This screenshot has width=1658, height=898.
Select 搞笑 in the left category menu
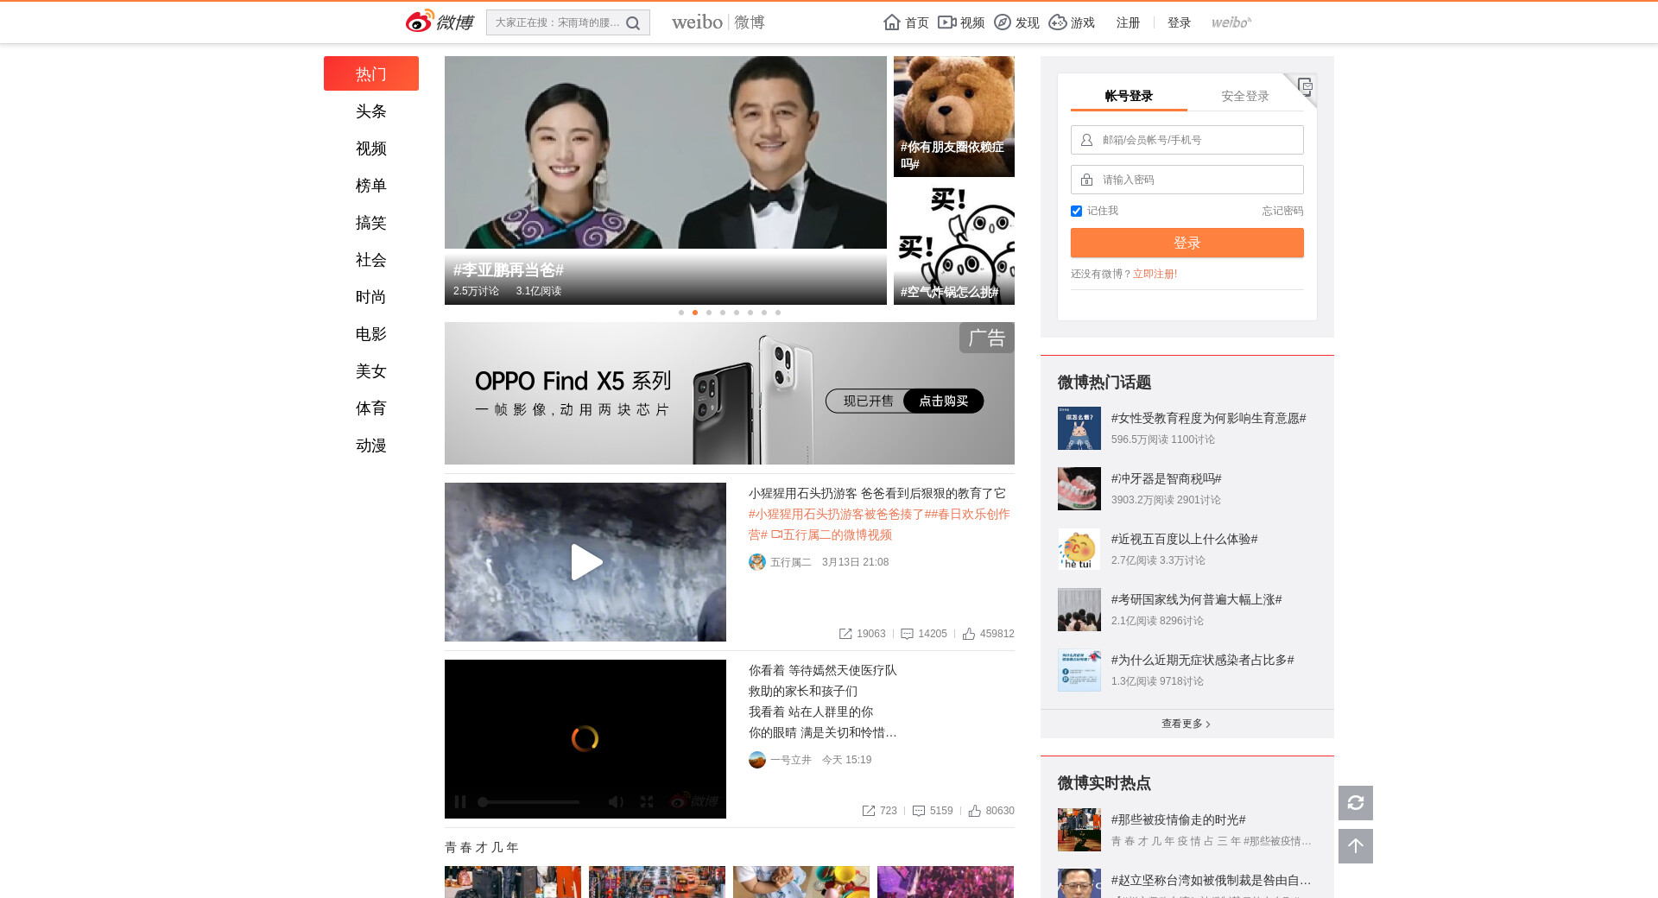click(x=370, y=223)
